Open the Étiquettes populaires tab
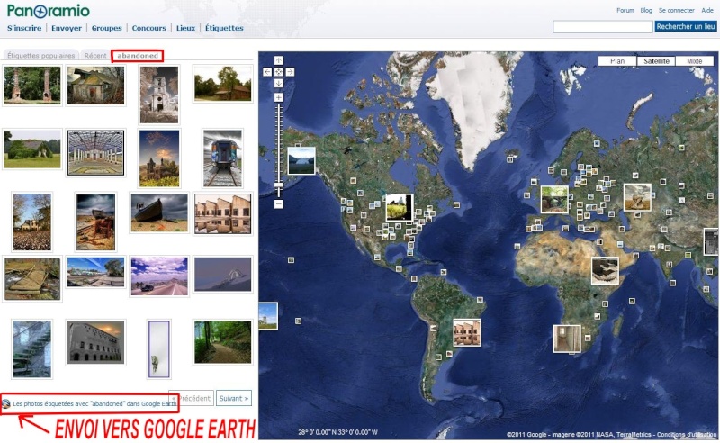The image size is (720, 443). click(x=40, y=55)
